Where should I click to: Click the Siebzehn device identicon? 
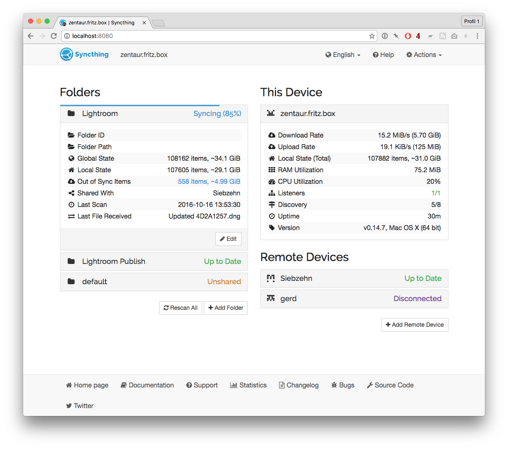pos(271,278)
